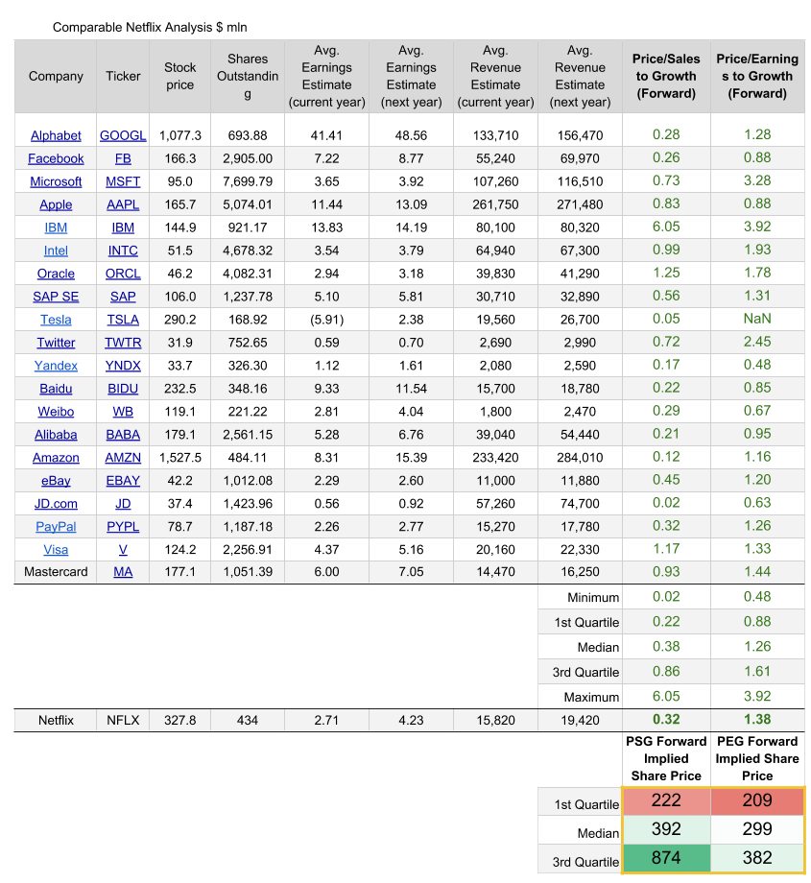Select the Netflix stock price cell

[x=180, y=720]
